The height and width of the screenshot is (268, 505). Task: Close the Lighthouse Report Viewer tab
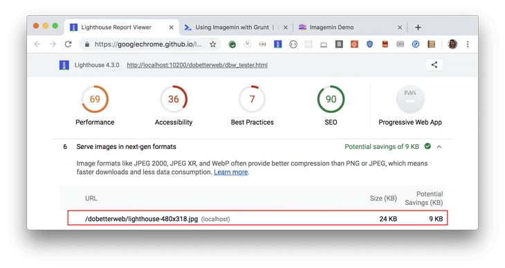172,28
